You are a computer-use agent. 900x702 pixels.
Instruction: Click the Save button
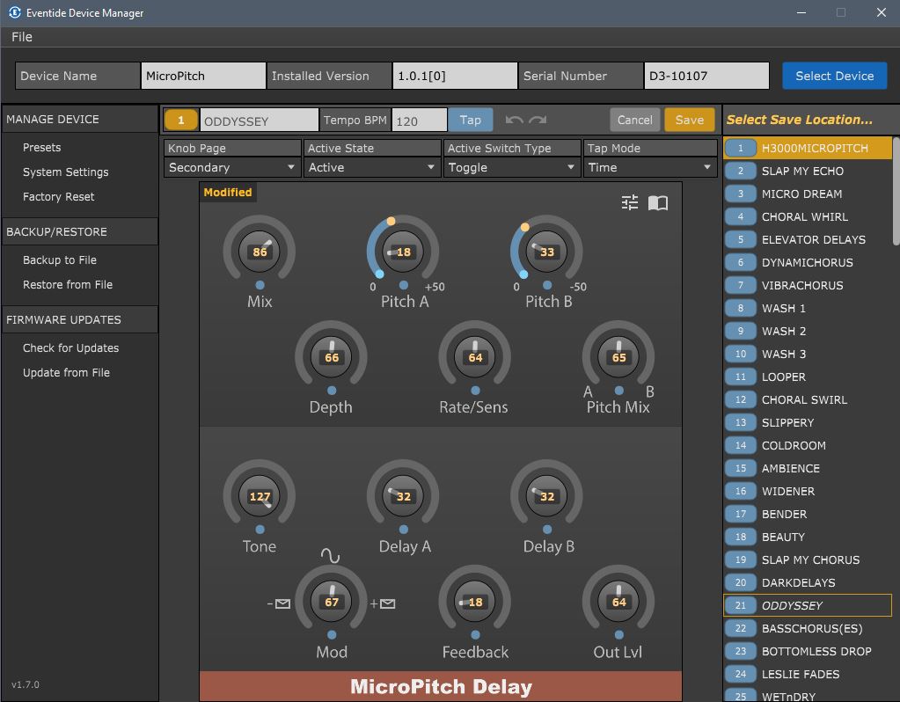click(x=690, y=120)
